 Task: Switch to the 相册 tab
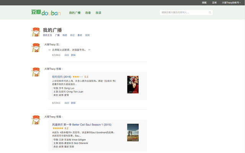[x=65, y=35]
